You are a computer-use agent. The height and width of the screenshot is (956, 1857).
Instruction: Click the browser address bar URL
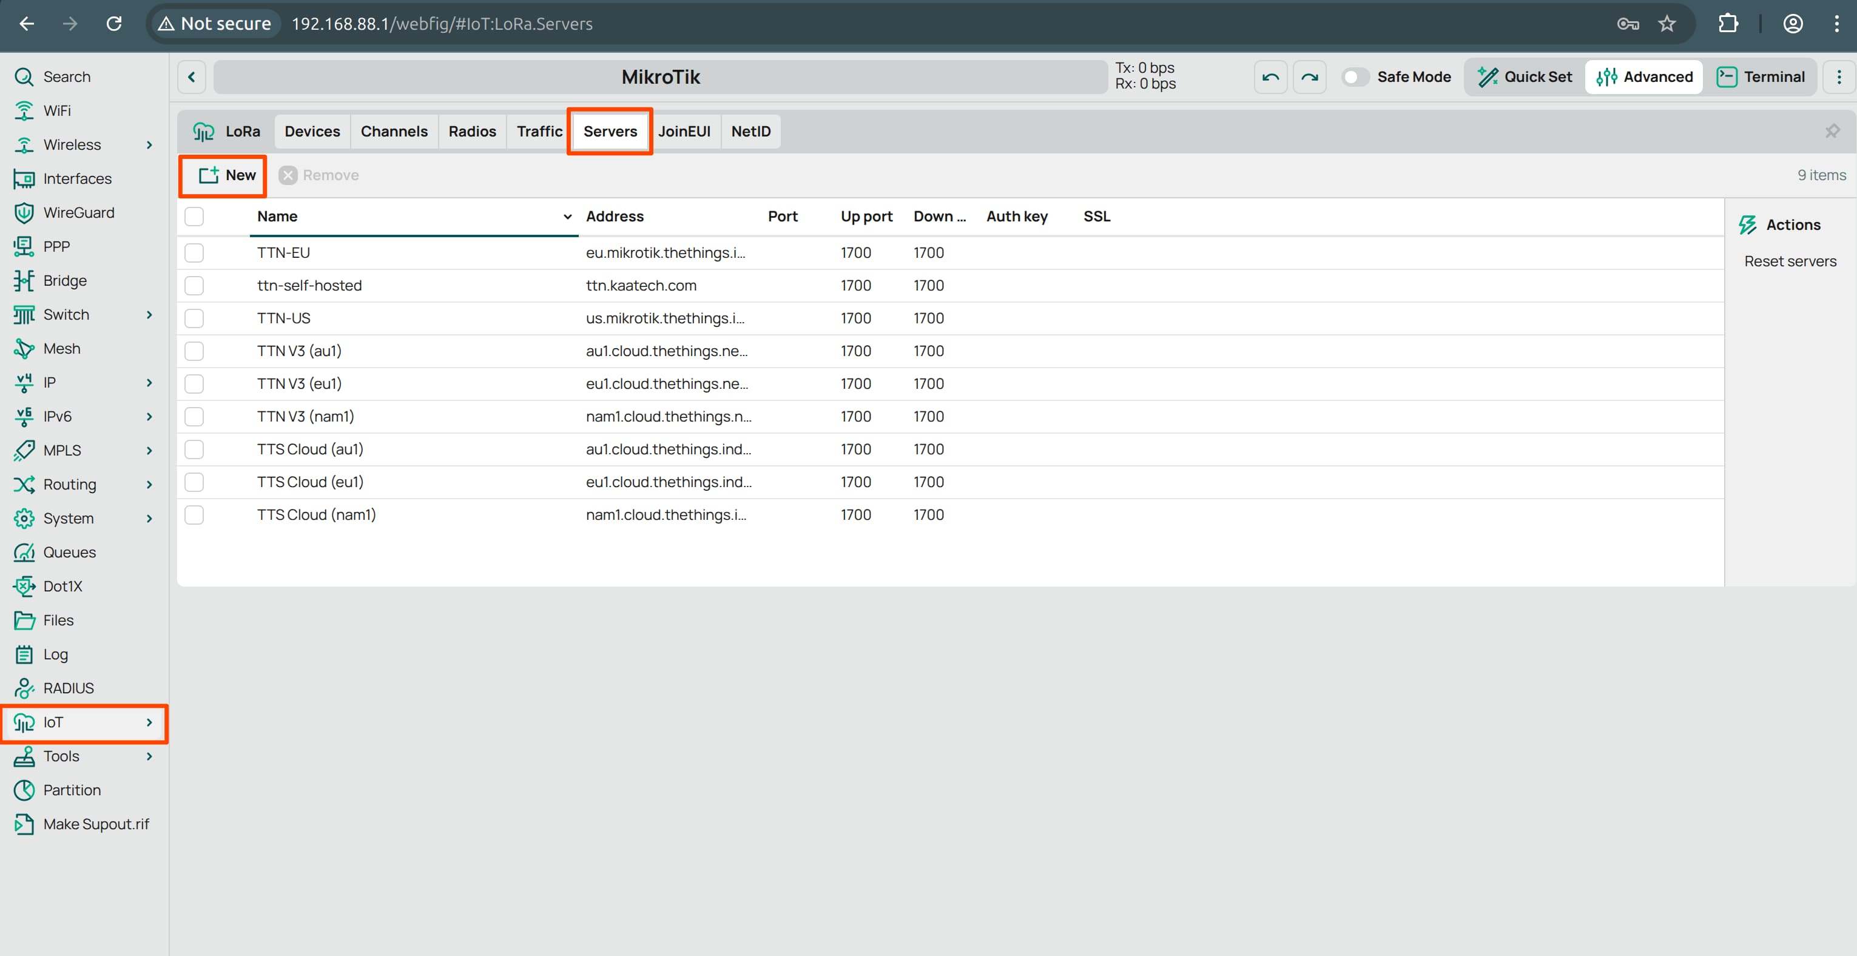pyautogui.click(x=441, y=23)
